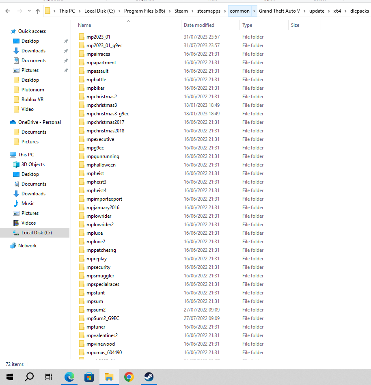Sort by the Name column header
Screen dimensions: 371x385
(84, 25)
